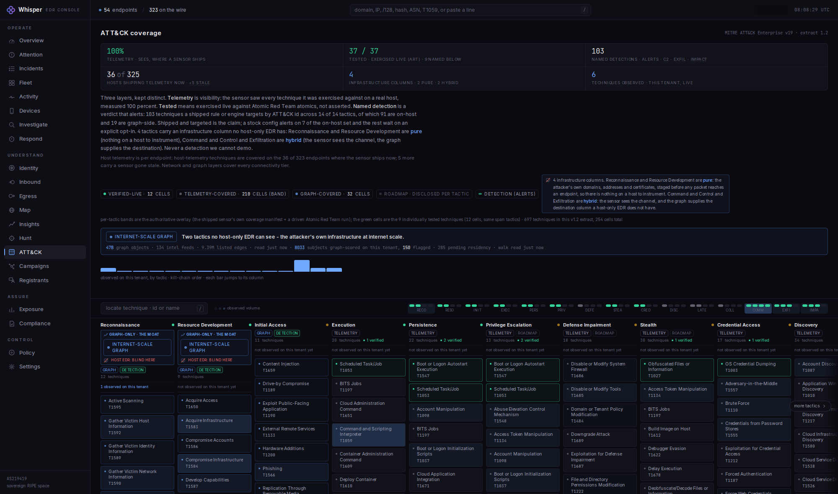This screenshot has height=494, width=838.
Task: Click the Whisper logo
Action: point(11,10)
